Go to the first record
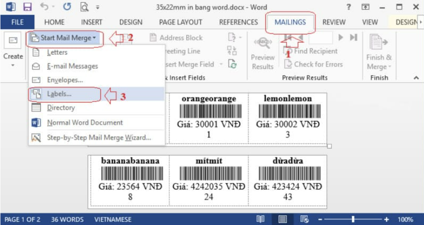This screenshot has height=225, width=424. click(x=288, y=37)
